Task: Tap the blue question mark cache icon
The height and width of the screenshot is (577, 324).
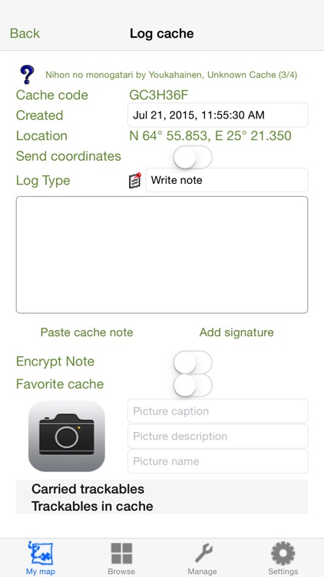Action: click(x=27, y=75)
